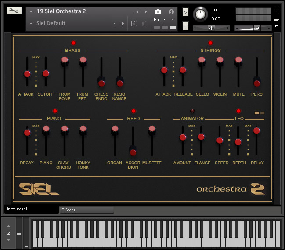Close the instrument with the X button
This screenshot has width=285, height=250.
click(277, 7)
